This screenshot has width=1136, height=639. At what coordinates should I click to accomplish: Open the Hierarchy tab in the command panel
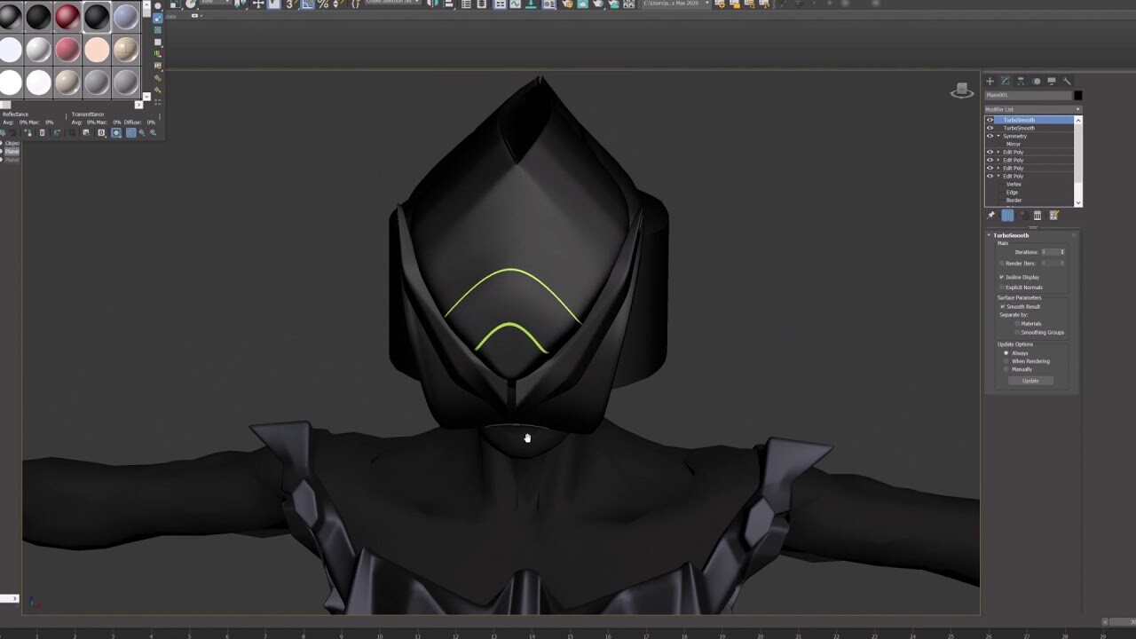[x=1021, y=81]
